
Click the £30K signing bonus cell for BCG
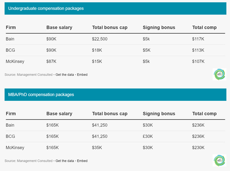coord(148,136)
